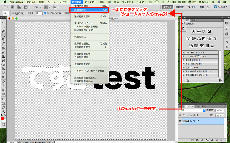The image size is (230, 143).
Task: Select the Magic Wand tool in toolbox
Action: tap(3, 35)
